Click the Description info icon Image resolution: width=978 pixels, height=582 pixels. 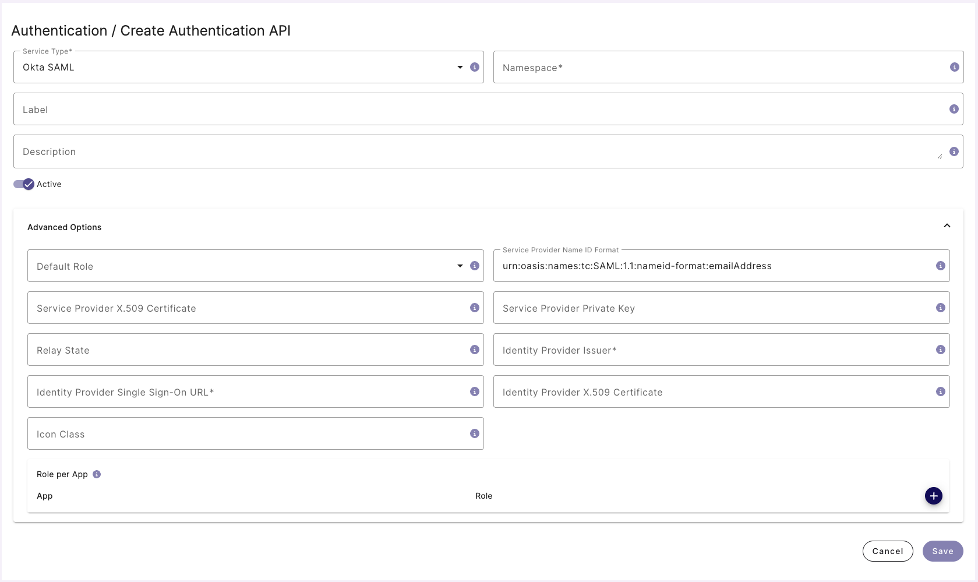tap(954, 151)
